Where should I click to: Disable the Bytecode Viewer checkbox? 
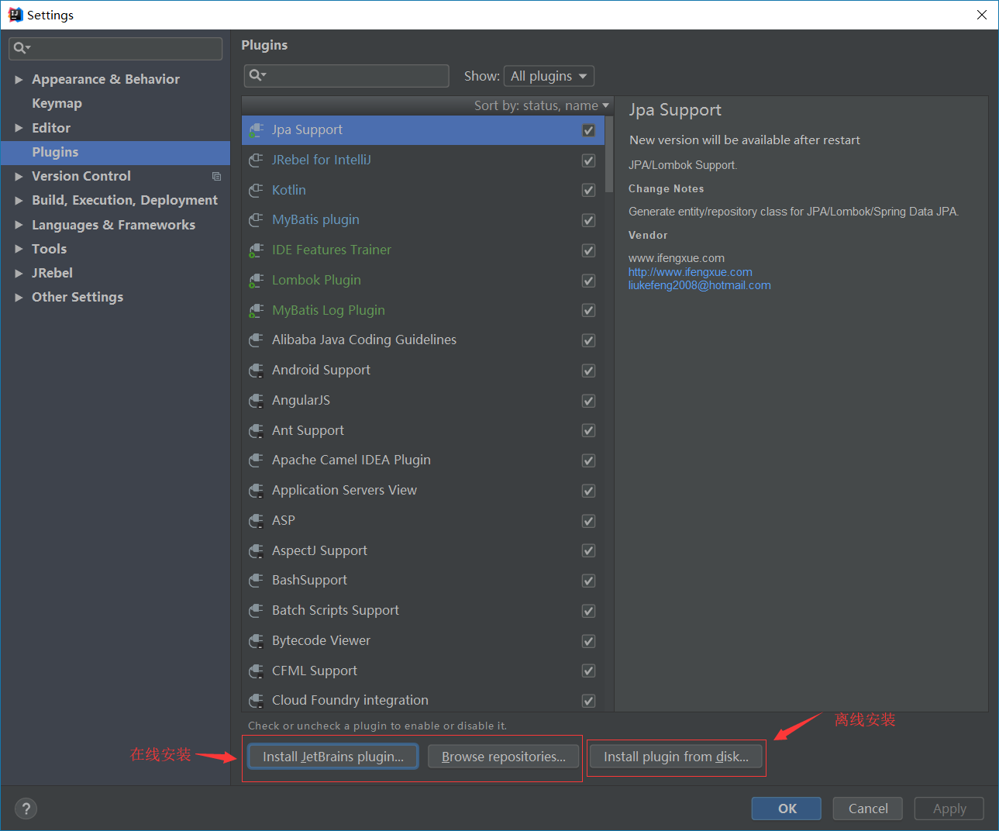[x=589, y=641]
